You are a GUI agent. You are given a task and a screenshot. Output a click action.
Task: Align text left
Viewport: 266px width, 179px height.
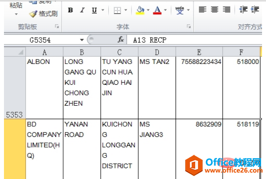(202, 9)
